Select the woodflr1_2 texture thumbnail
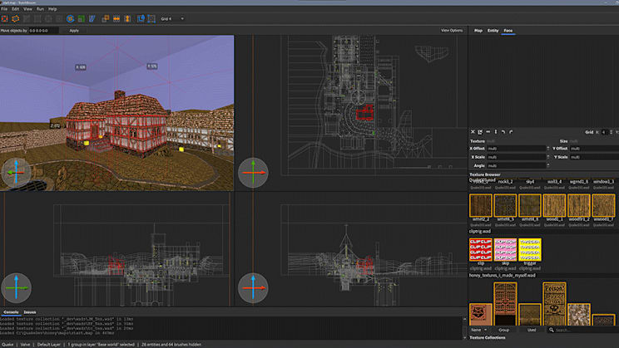619x348 pixels. pyautogui.click(x=579, y=205)
